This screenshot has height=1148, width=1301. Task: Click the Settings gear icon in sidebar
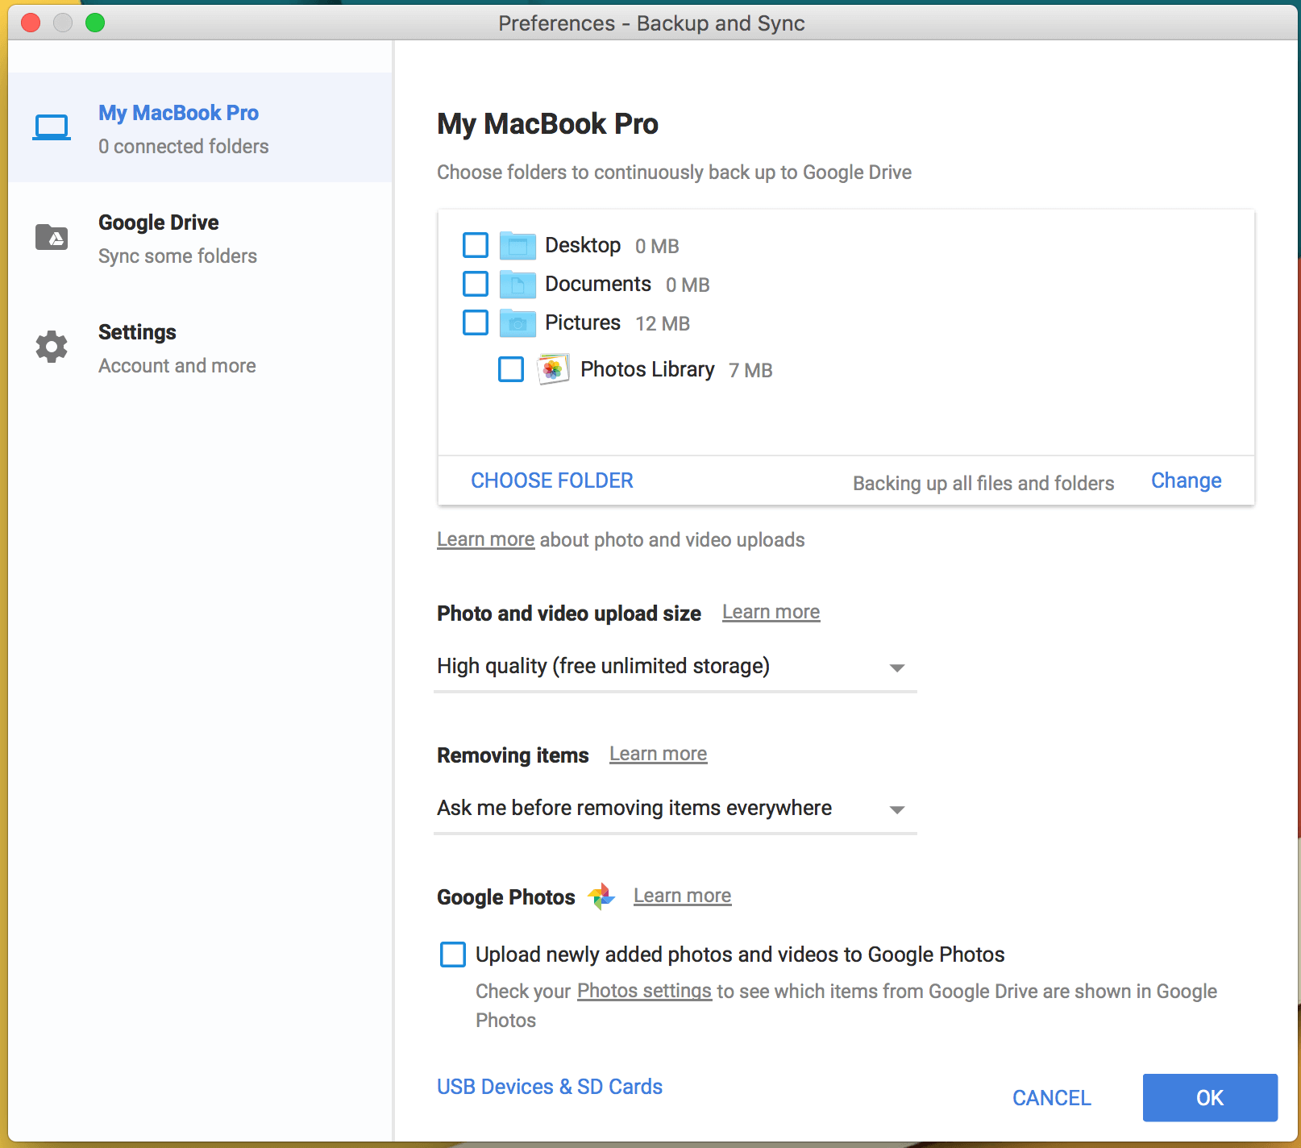[x=52, y=347]
